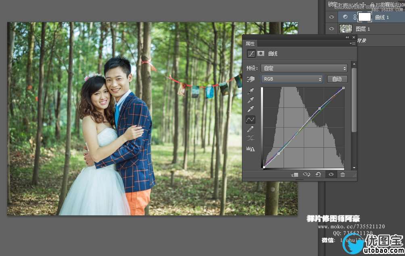Select the 图层 1 layer thumbnail
The width and height of the screenshot is (405, 256).
[x=345, y=29]
